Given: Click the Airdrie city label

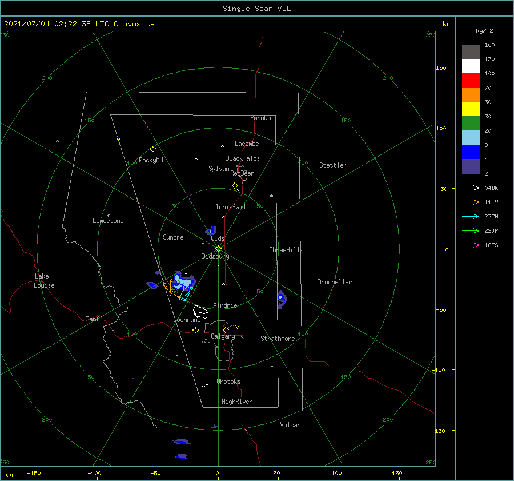Looking at the screenshot, I should pos(225,305).
